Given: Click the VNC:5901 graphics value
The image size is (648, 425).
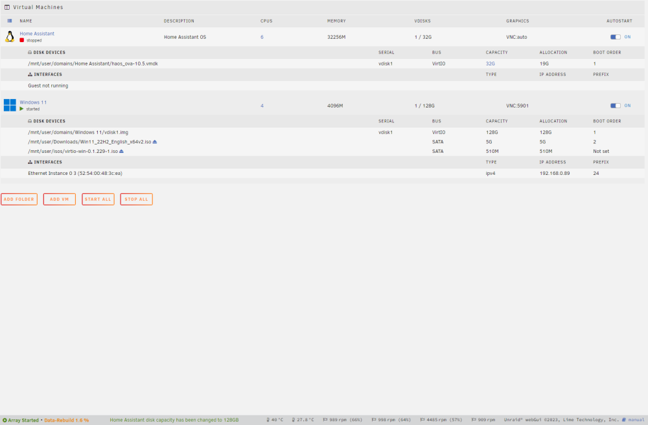Looking at the screenshot, I should click(x=517, y=106).
